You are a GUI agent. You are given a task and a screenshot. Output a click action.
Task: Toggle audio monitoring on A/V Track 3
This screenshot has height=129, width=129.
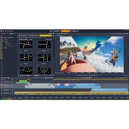click(13, 90)
